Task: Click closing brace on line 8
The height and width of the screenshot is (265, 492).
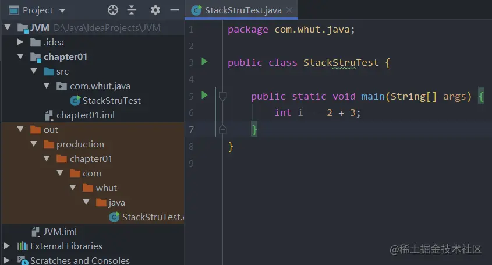Action: point(231,147)
